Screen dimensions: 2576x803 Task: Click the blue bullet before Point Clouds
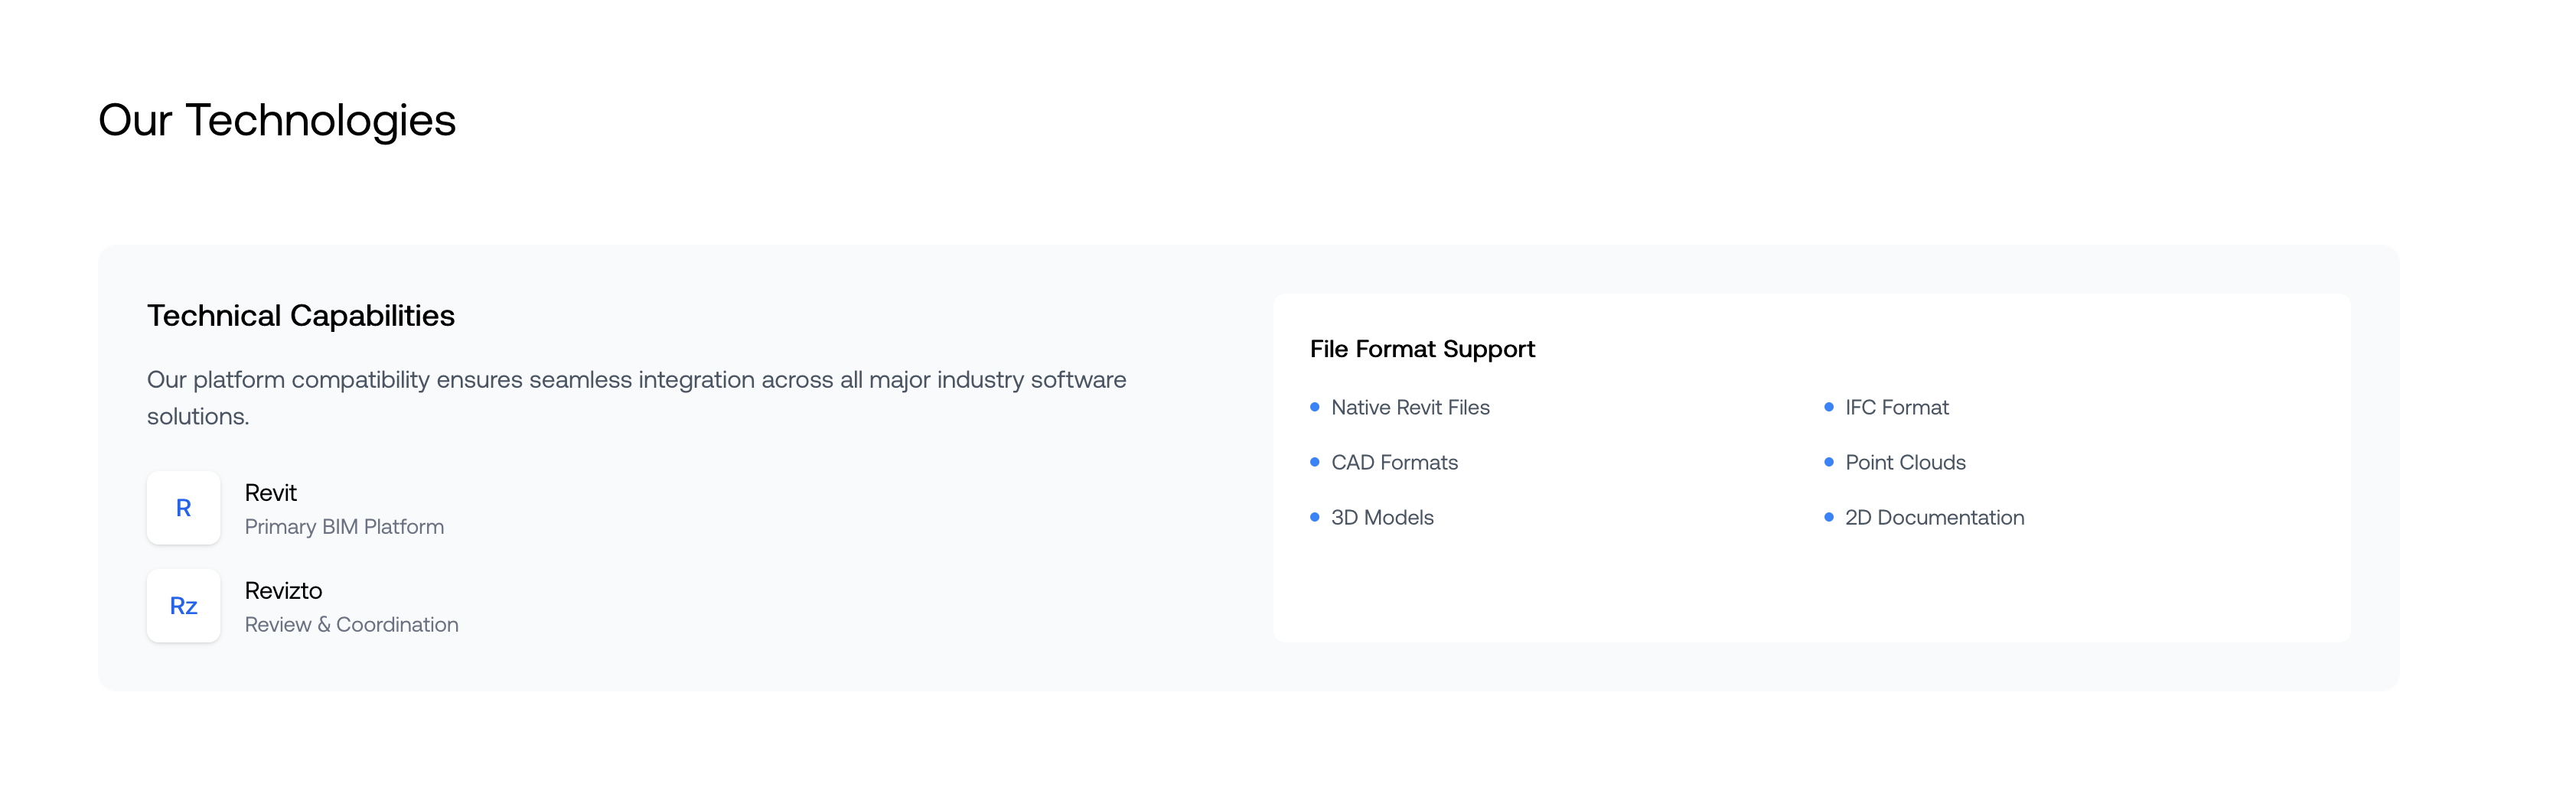point(1828,463)
